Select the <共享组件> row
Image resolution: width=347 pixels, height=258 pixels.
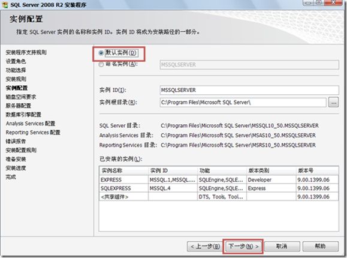[x=219, y=197]
